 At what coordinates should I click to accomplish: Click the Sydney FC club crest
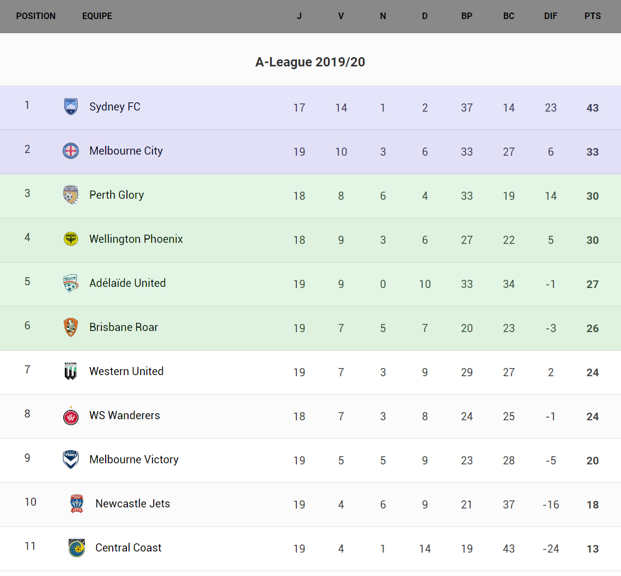[71, 107]
